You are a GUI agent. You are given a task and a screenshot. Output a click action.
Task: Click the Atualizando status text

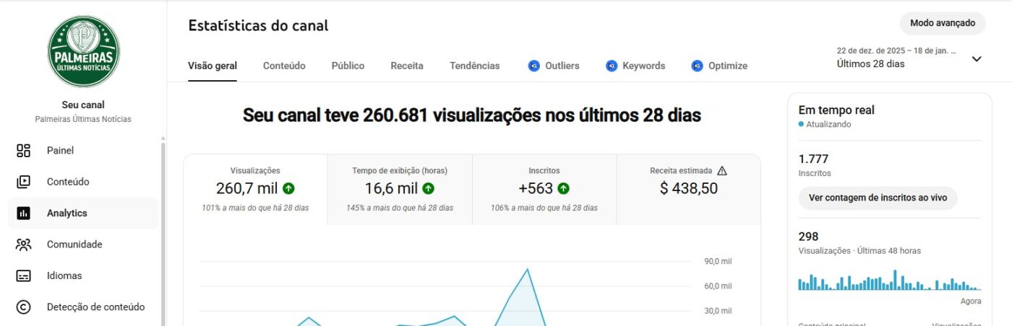828,125
